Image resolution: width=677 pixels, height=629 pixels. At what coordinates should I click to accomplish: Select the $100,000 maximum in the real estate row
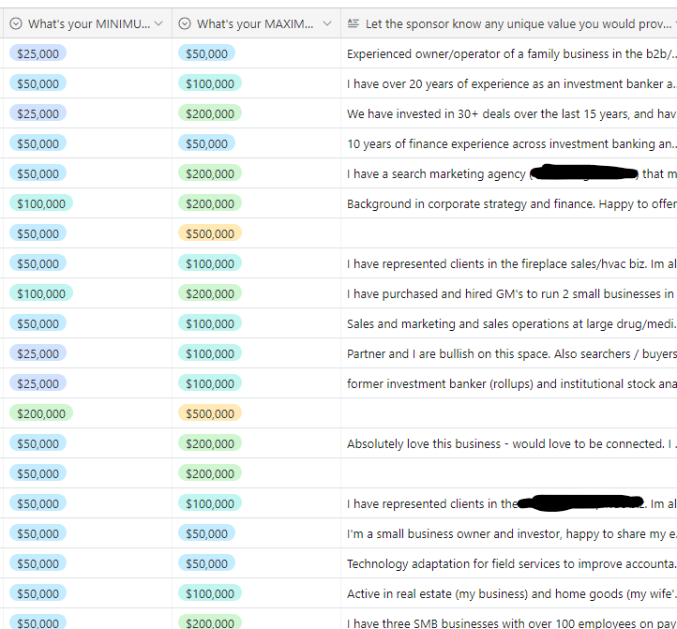click(210, 593)
